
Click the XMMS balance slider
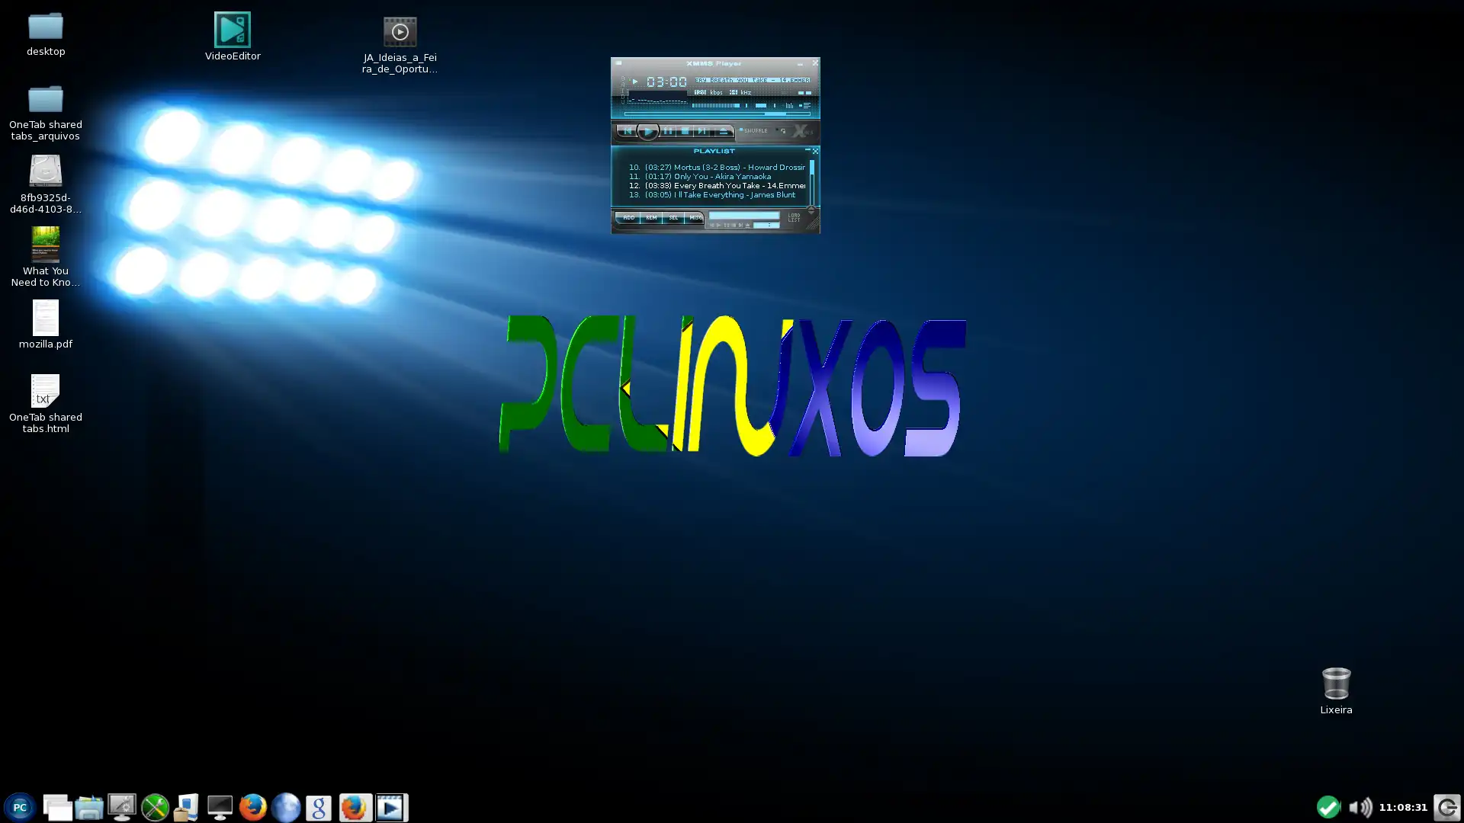(761, 105)
